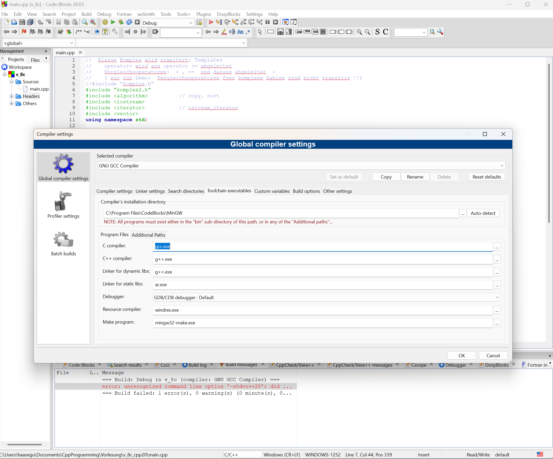The height and width of the screenshot is (459, 553).
Task: Click the Zoom in magnifier icon
Action: 359,32
